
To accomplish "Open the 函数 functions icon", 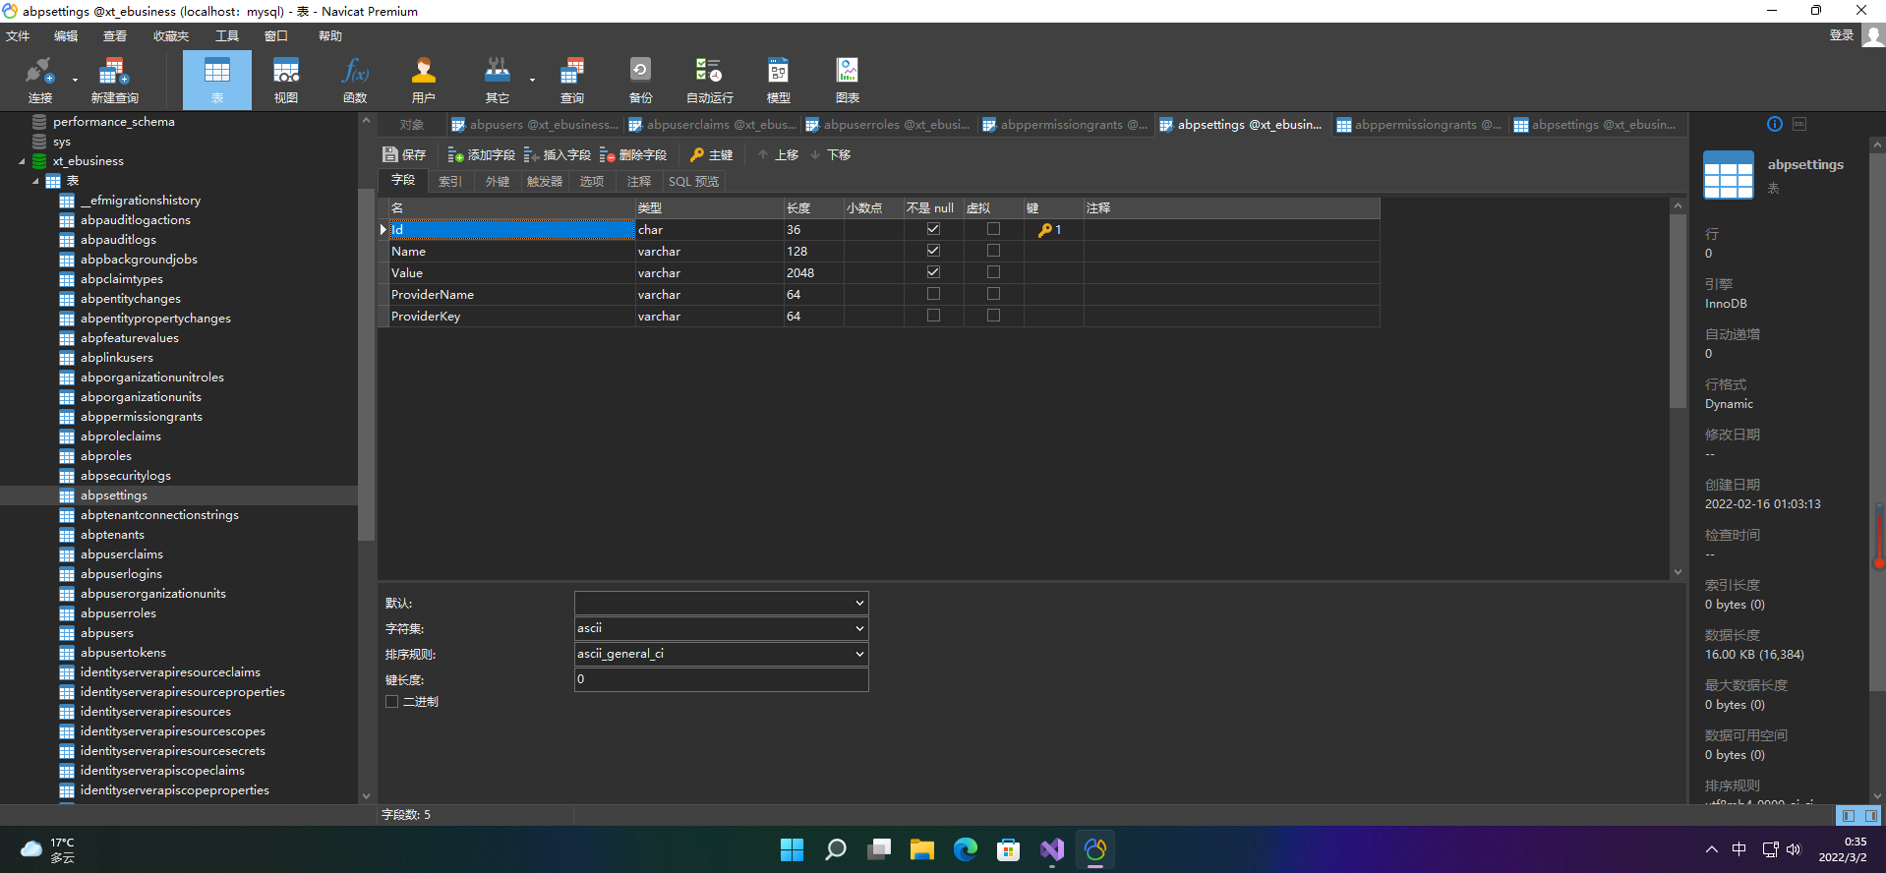I will click(355, 80).
